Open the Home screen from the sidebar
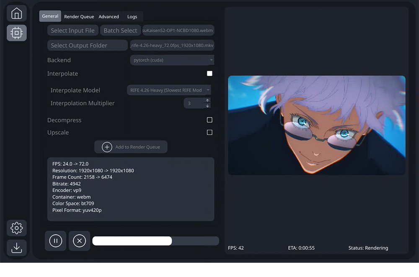This screenshot has width=419, height=277. [16, 13]
